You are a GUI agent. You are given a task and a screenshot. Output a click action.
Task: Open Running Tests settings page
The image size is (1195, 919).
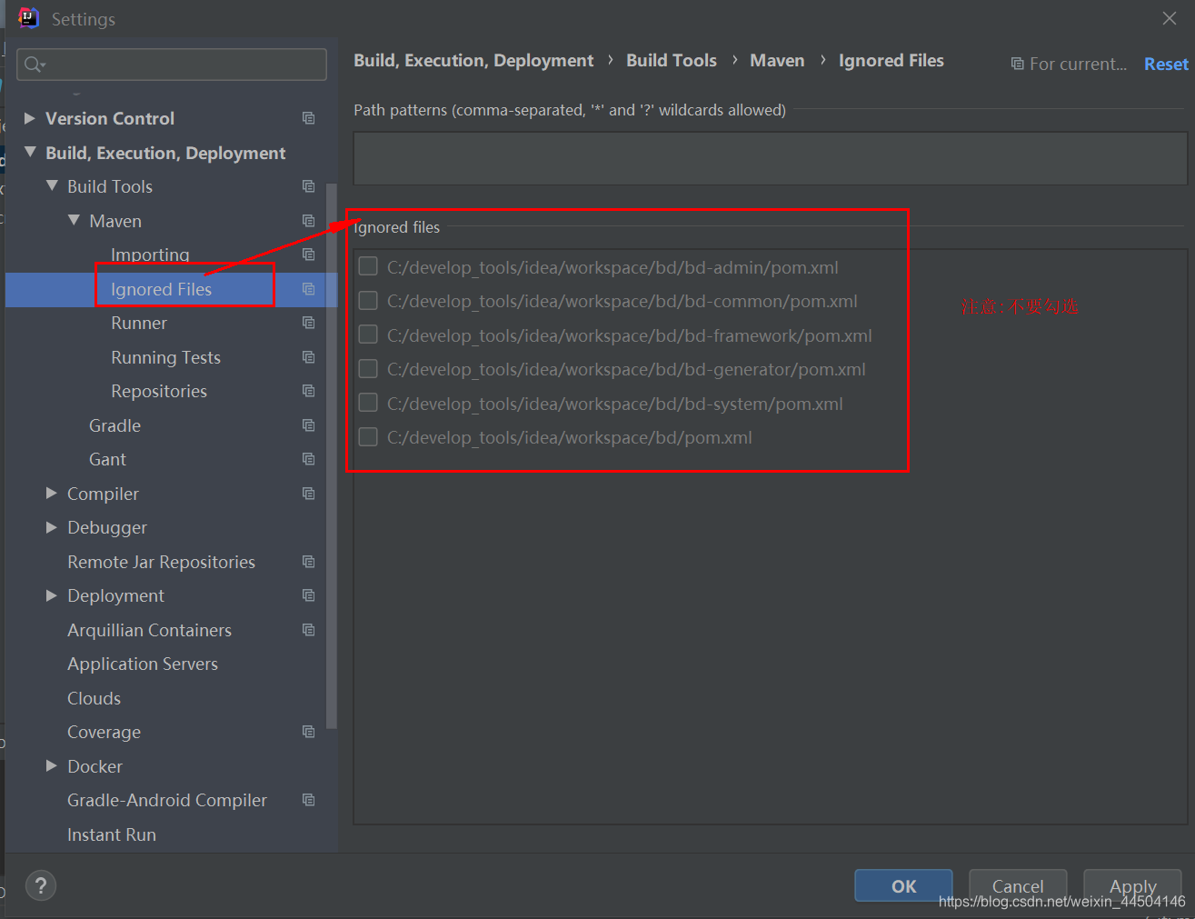click(x=165, y=357)
